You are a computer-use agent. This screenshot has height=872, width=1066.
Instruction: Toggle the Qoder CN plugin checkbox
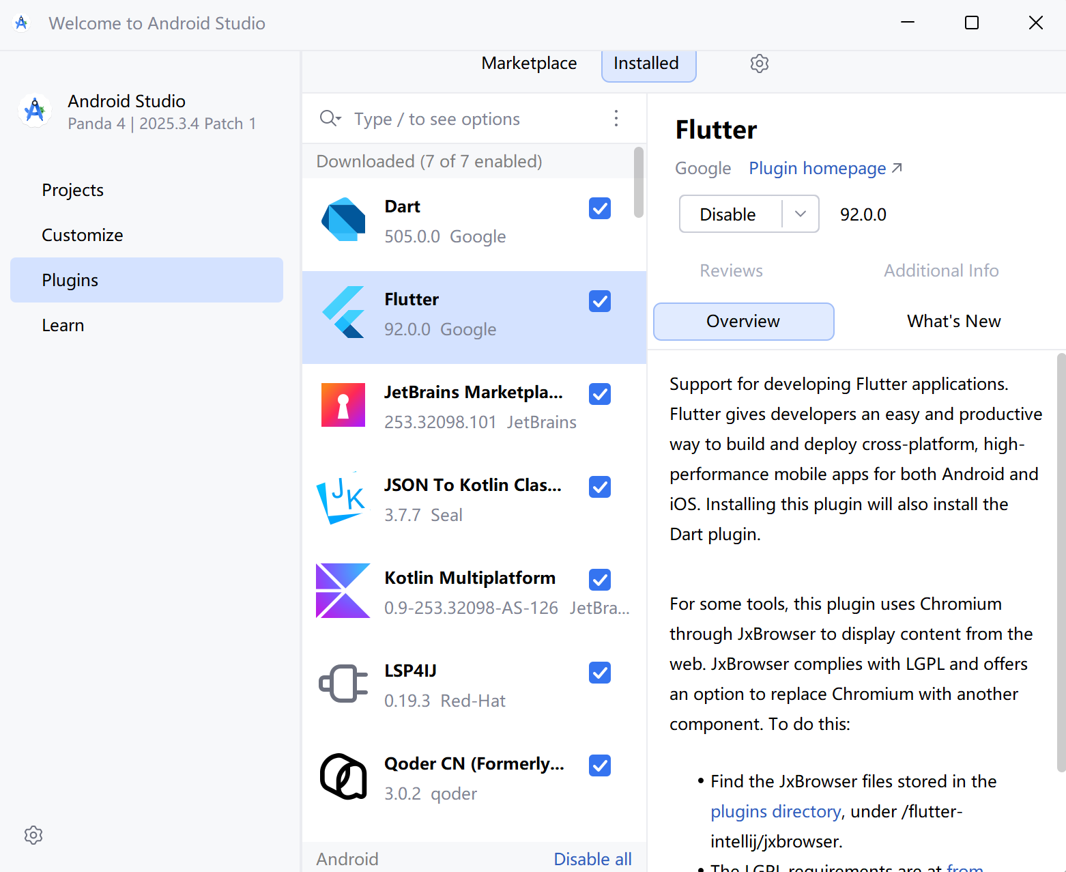pos(600,765)
